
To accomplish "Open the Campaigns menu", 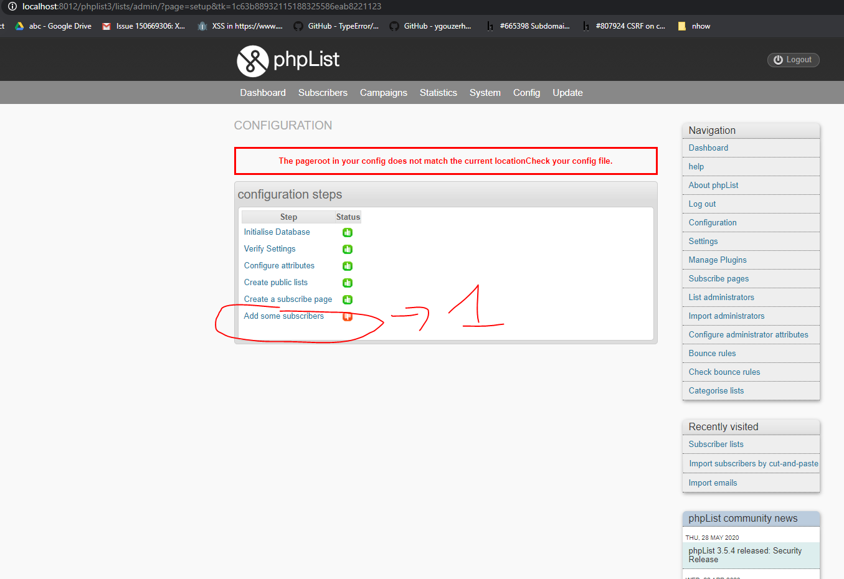I will click(x=384, y=93).
